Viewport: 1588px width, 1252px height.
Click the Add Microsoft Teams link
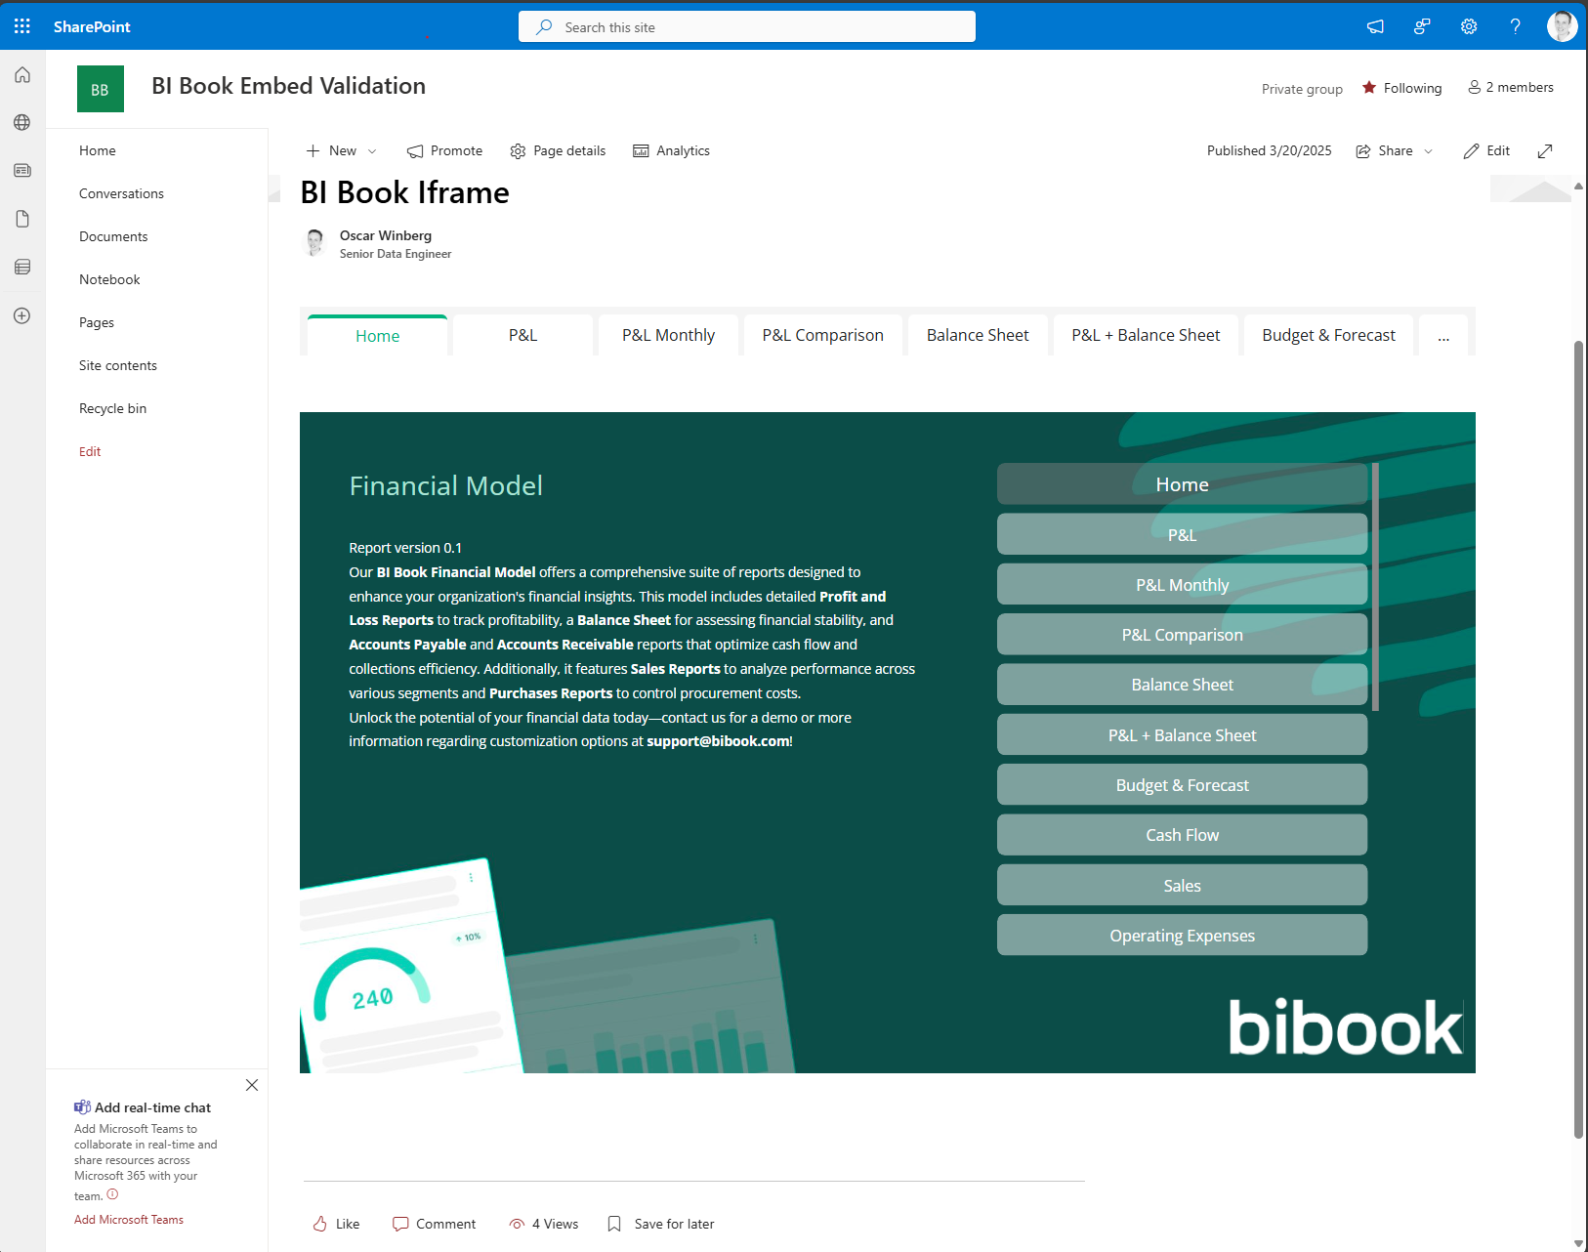click(129, 1220)
